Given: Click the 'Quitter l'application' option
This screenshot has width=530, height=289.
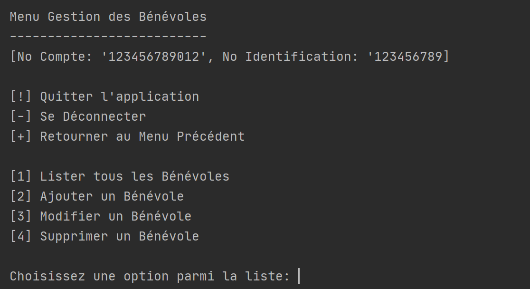Looking at the screenshot, I should pyautogui.click(x=120, y=96).
